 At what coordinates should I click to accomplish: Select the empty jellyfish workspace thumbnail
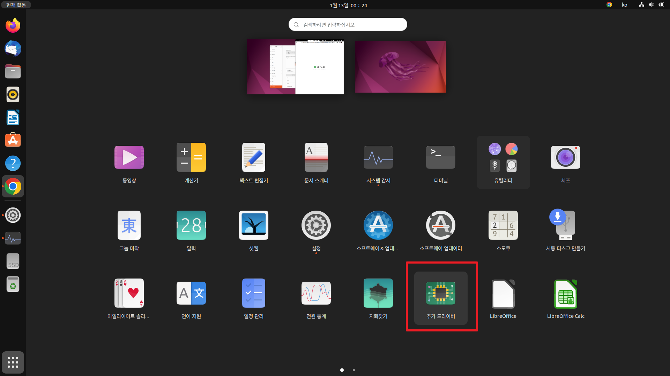[x=400, y=67]
